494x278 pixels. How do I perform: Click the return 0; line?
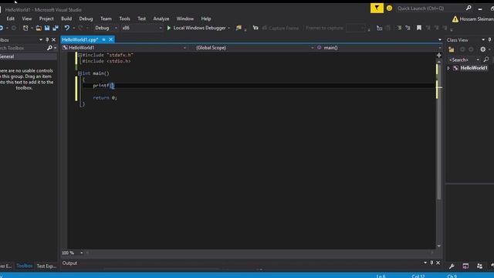coord(105,98)
